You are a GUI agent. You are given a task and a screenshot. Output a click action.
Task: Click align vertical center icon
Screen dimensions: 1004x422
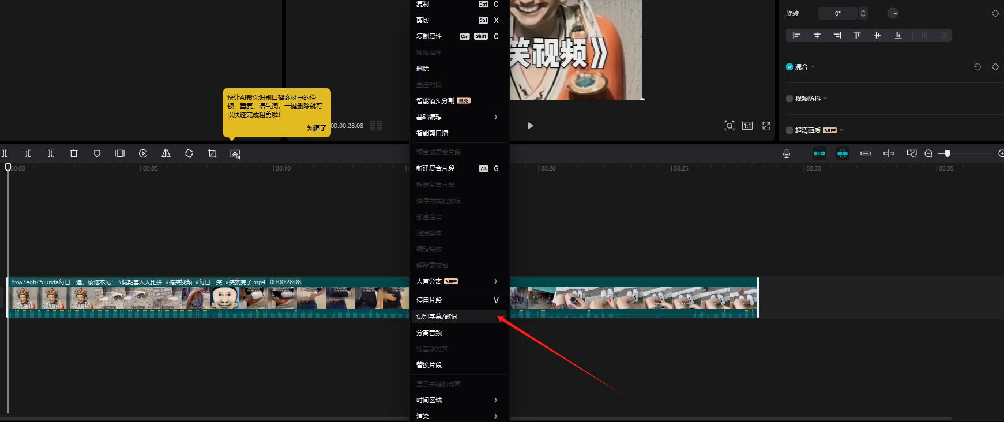[x=878, y=36]
